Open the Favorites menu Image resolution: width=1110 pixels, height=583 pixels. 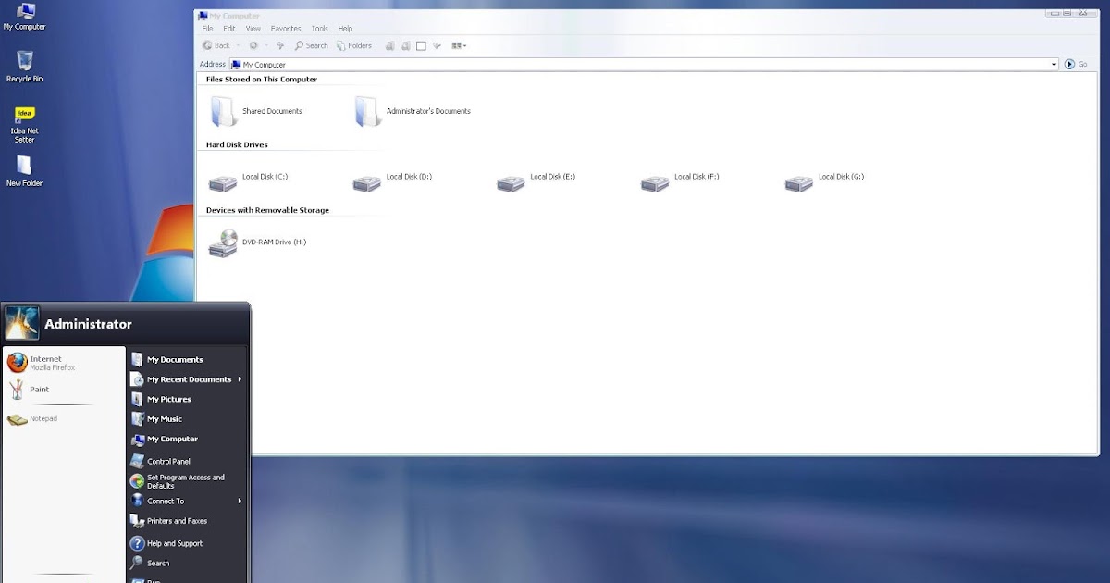285,28
